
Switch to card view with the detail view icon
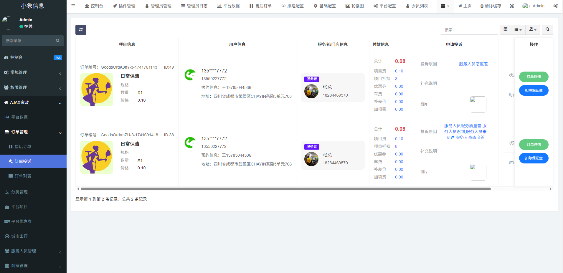[x=505, y=30]
